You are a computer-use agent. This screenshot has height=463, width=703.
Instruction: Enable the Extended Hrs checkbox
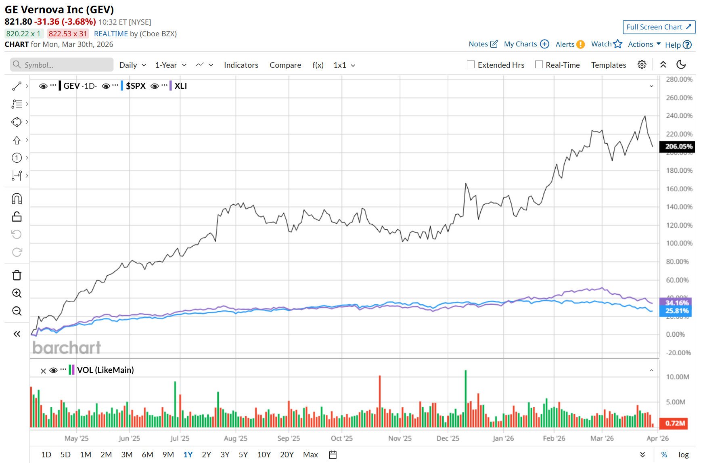tap(471, 65)
